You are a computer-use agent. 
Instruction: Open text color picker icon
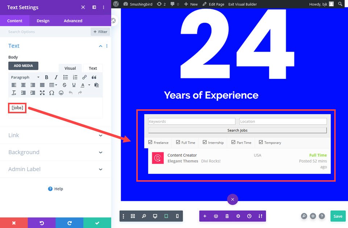click(x=83, y=85)
